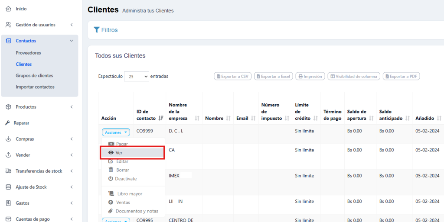The width and height of the screenshot is (444, 222).
Task: Click the Reparar wrench icon
Action: pos(7,123)
